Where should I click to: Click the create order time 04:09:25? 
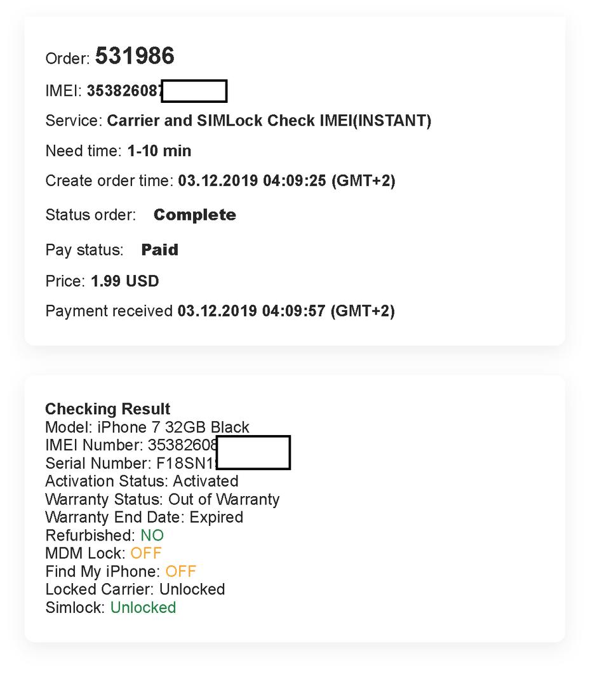click(x=295, y=180)
